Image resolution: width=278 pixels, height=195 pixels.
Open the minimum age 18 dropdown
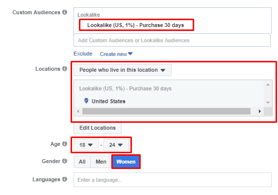(x=86, y=145)
